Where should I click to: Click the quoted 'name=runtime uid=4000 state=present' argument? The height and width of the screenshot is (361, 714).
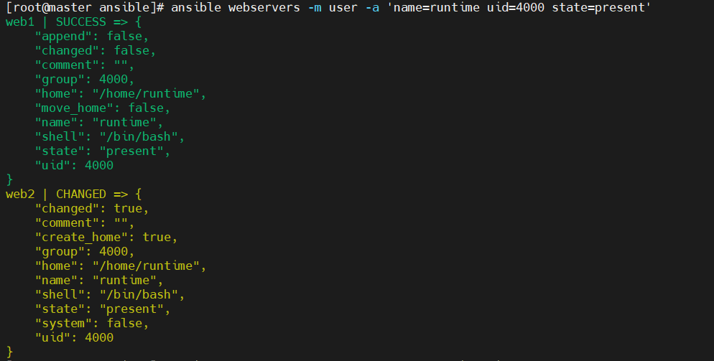pos(519,8)
